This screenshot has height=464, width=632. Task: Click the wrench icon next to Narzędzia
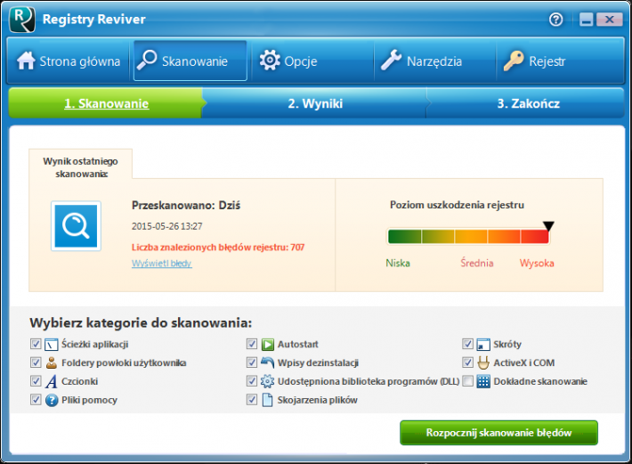click(391, 60)
